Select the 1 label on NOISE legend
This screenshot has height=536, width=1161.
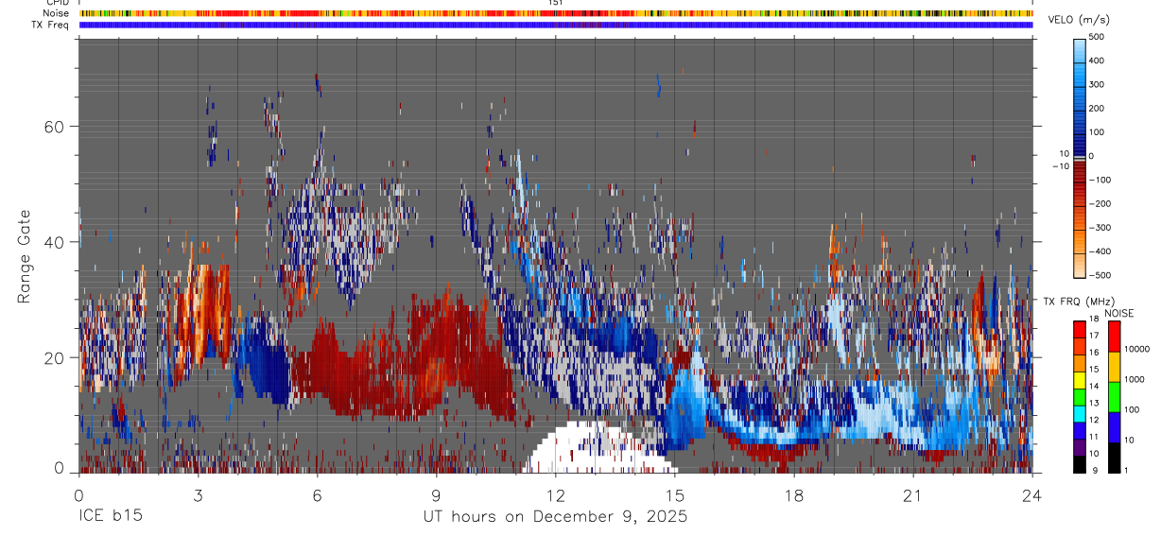tap(1125, 470)
